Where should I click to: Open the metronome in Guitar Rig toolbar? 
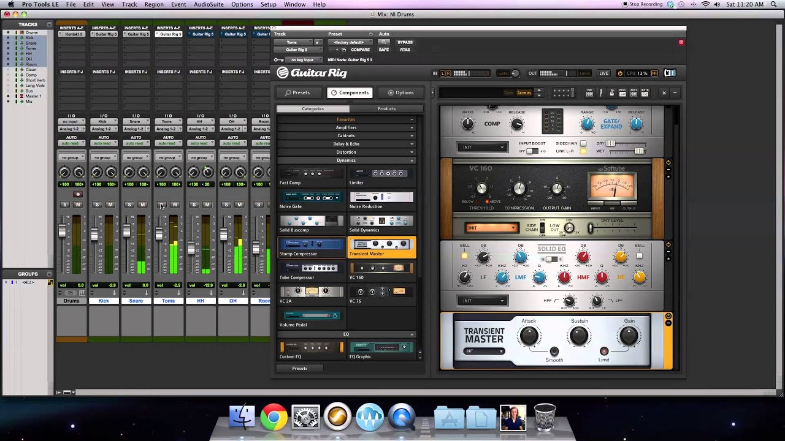[611, 92]
